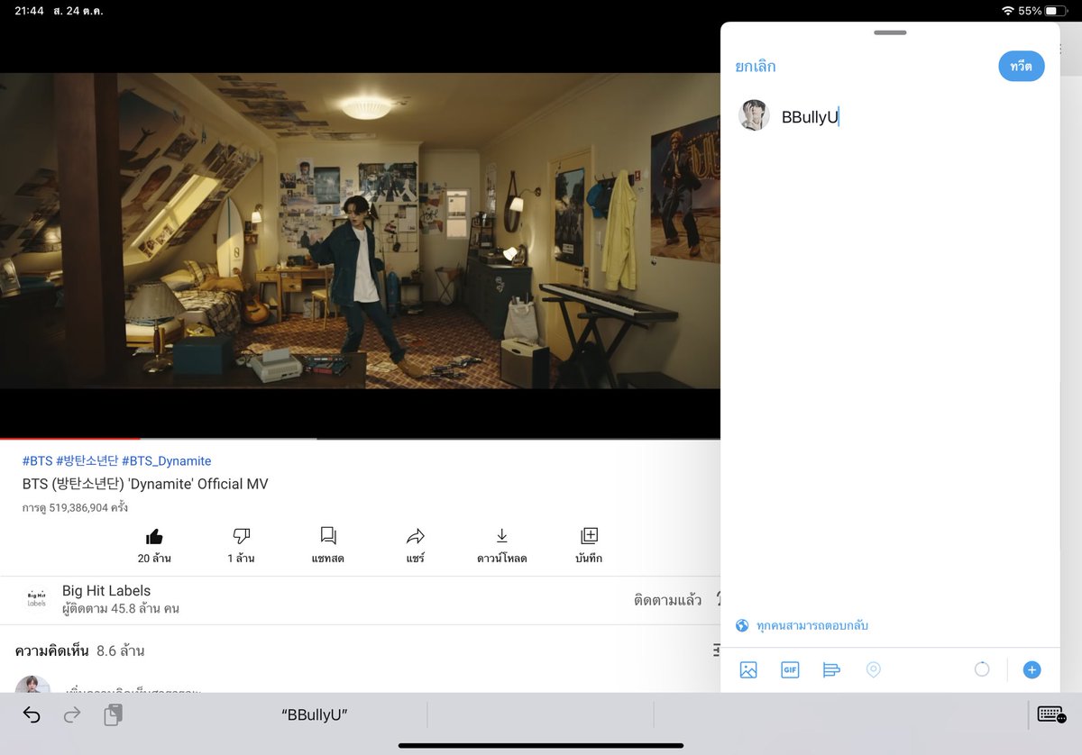The image size is (1082, 755).
Task: Cancel the tweet with ยกเลิก
Action: (x=756, y=67)
